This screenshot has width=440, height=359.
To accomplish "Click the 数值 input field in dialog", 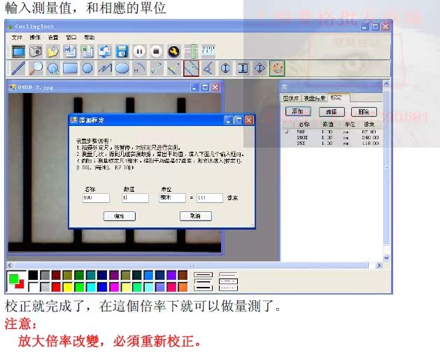I will click(135, 197).
